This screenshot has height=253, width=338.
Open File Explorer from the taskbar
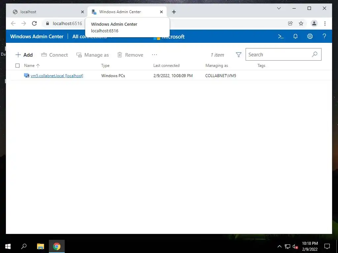coord(40,246)
